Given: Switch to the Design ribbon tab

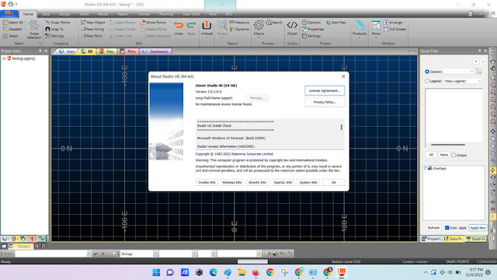Looking at the screenshot, I should pos(64,14).
